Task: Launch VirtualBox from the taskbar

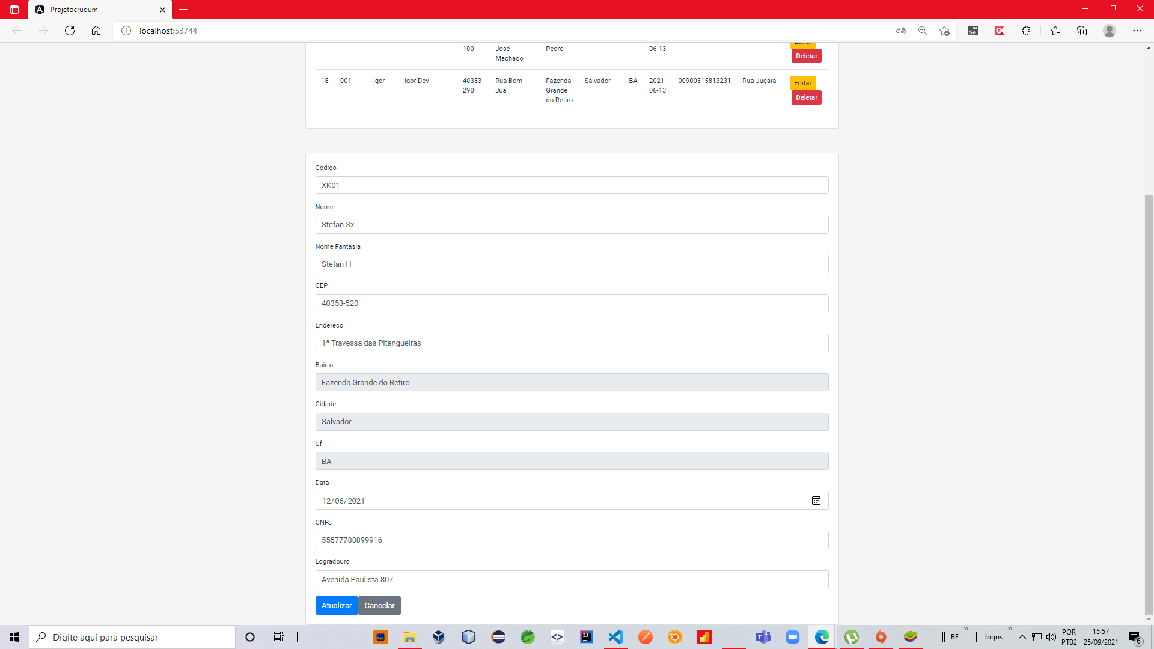Action: pos(438,637)
